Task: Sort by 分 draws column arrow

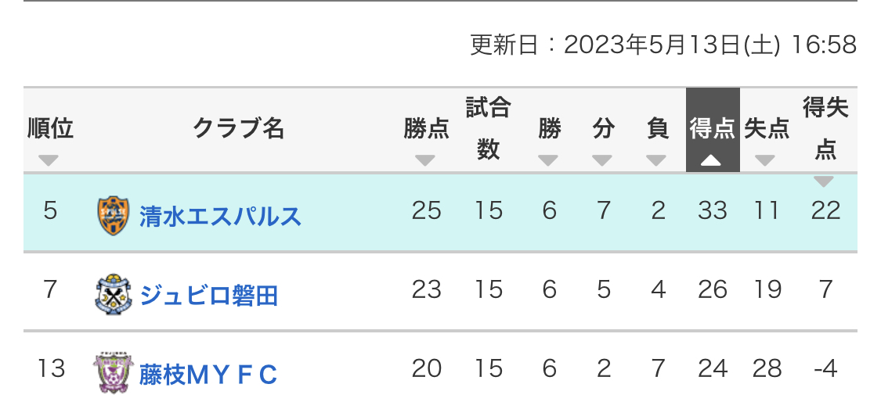Action: pyautogui.click(x=602, y=160)
